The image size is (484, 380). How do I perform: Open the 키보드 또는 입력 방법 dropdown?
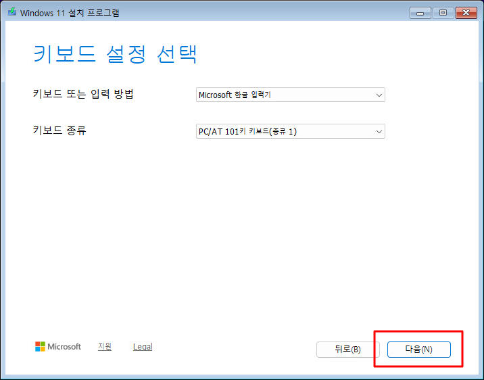291,95
